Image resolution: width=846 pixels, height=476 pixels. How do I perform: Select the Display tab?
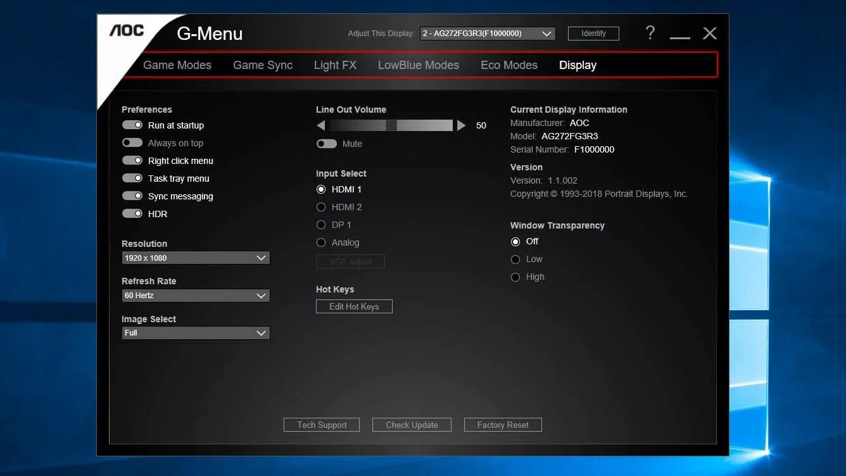(x=578, y=65)
